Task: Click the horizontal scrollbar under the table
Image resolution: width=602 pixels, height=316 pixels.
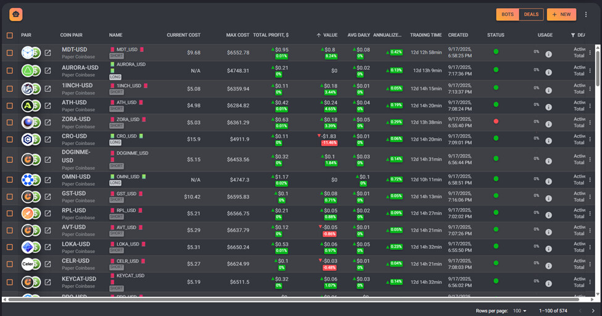Action: [x=296, y=299]
